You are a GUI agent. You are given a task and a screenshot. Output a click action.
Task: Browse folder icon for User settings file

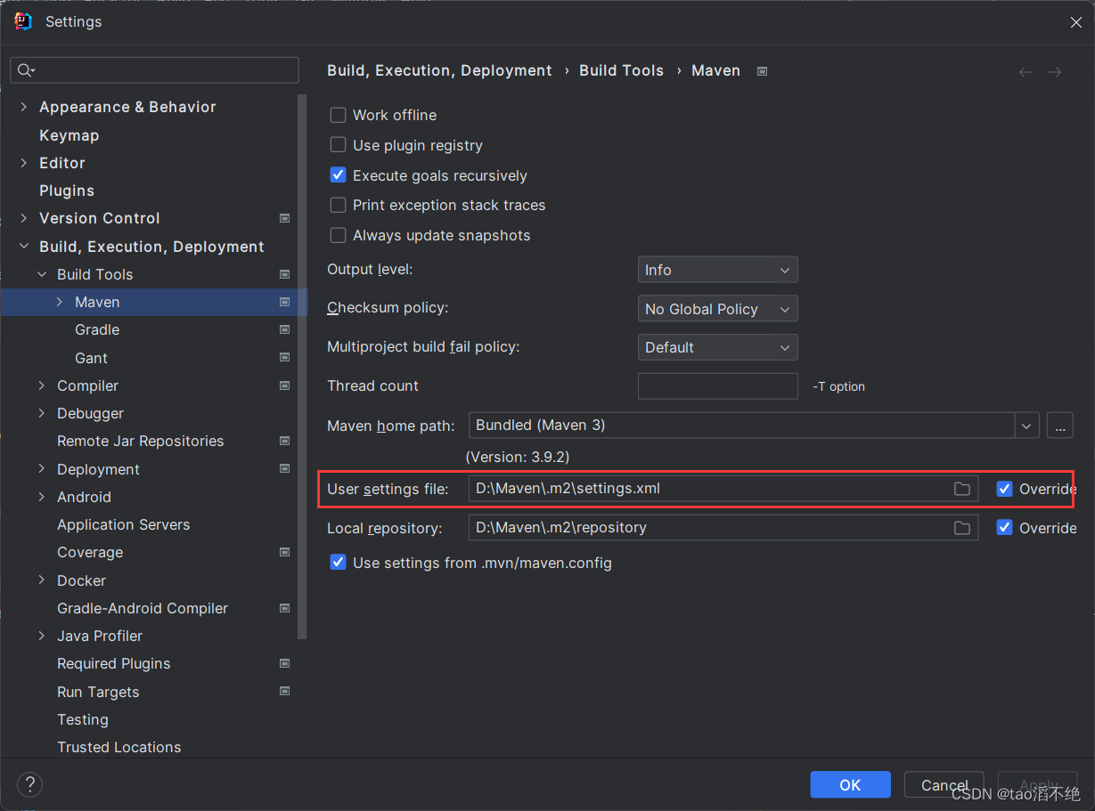click(x=962, y=489)
